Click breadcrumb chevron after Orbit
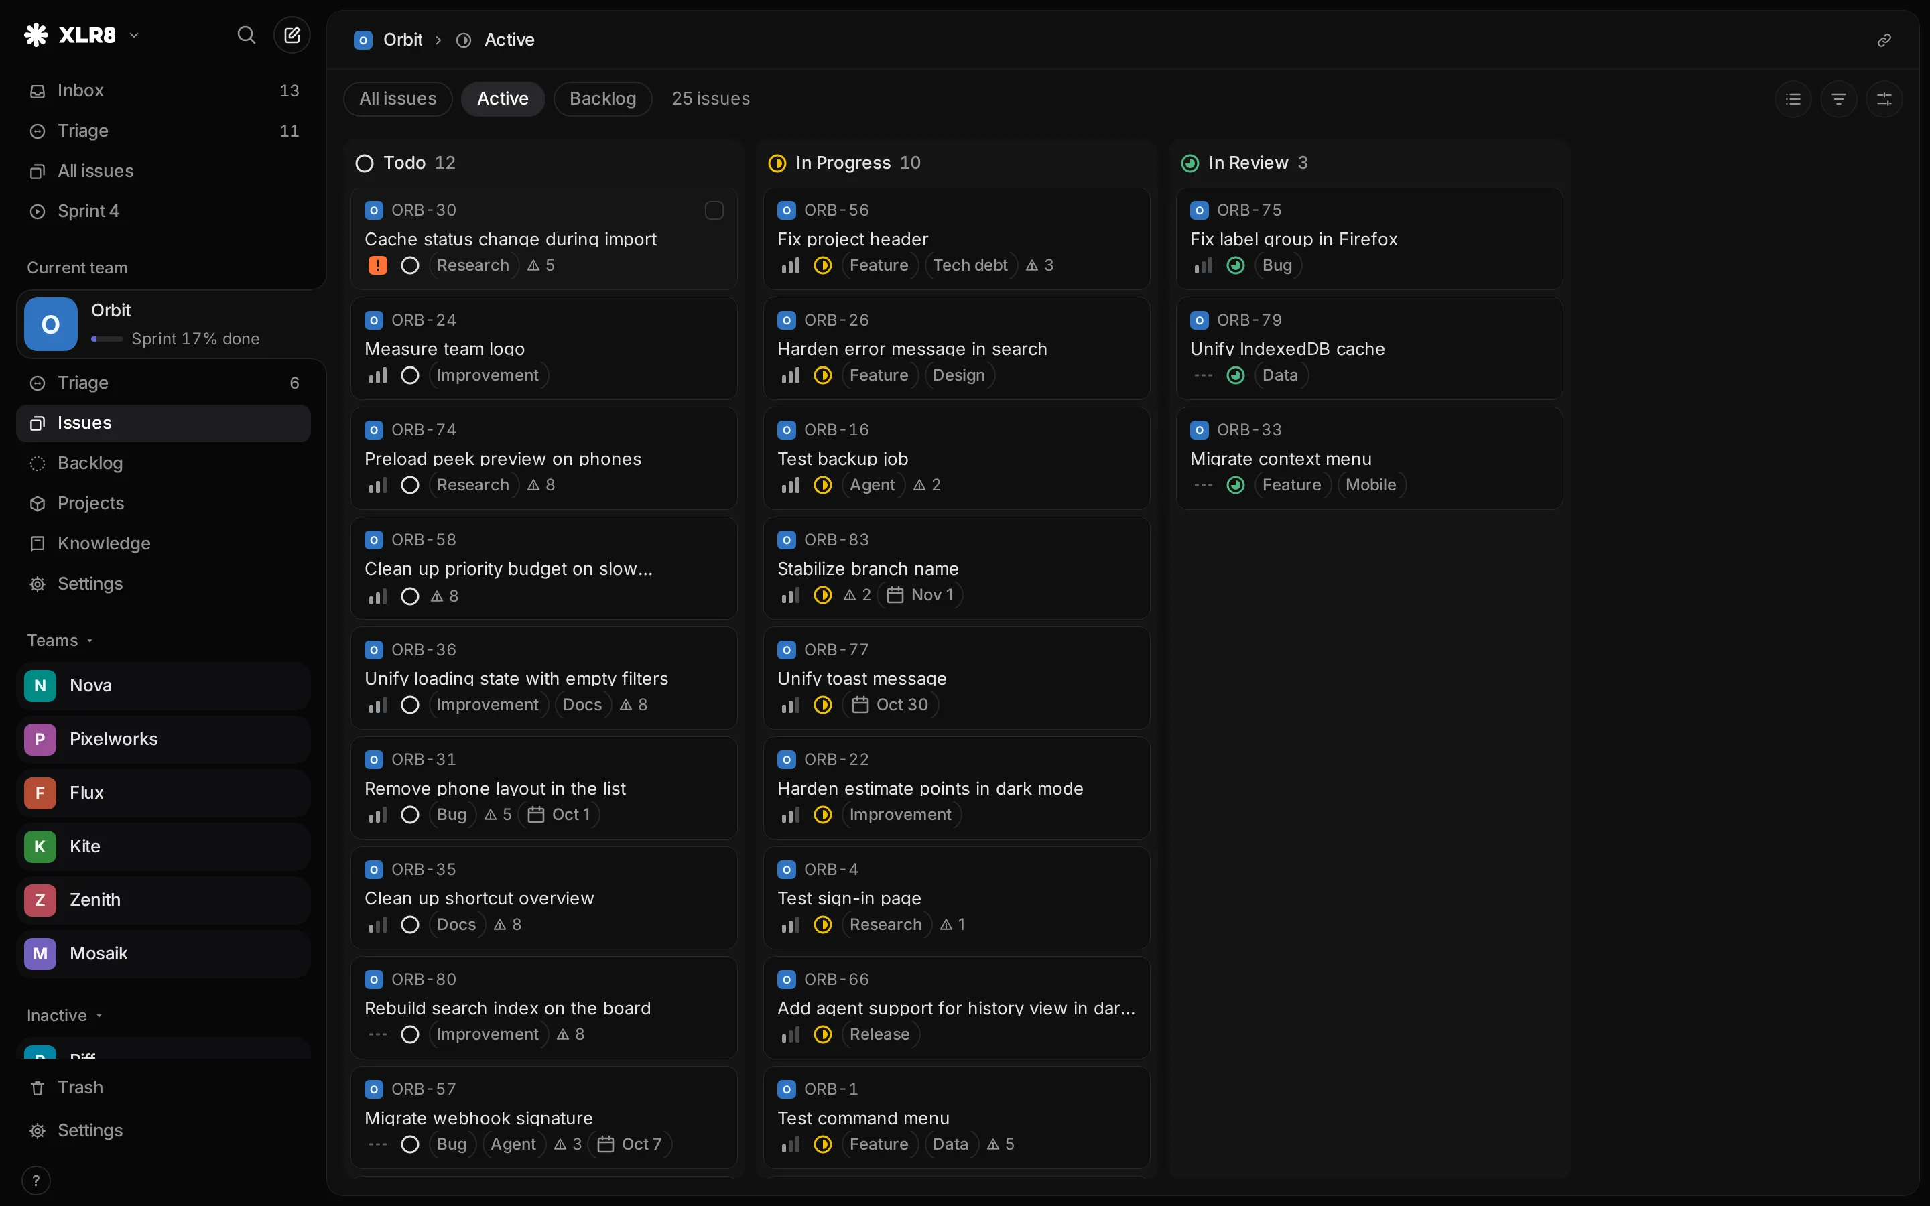 coord(438,40)
